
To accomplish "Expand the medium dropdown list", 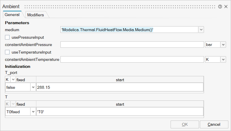I will 201,29.
